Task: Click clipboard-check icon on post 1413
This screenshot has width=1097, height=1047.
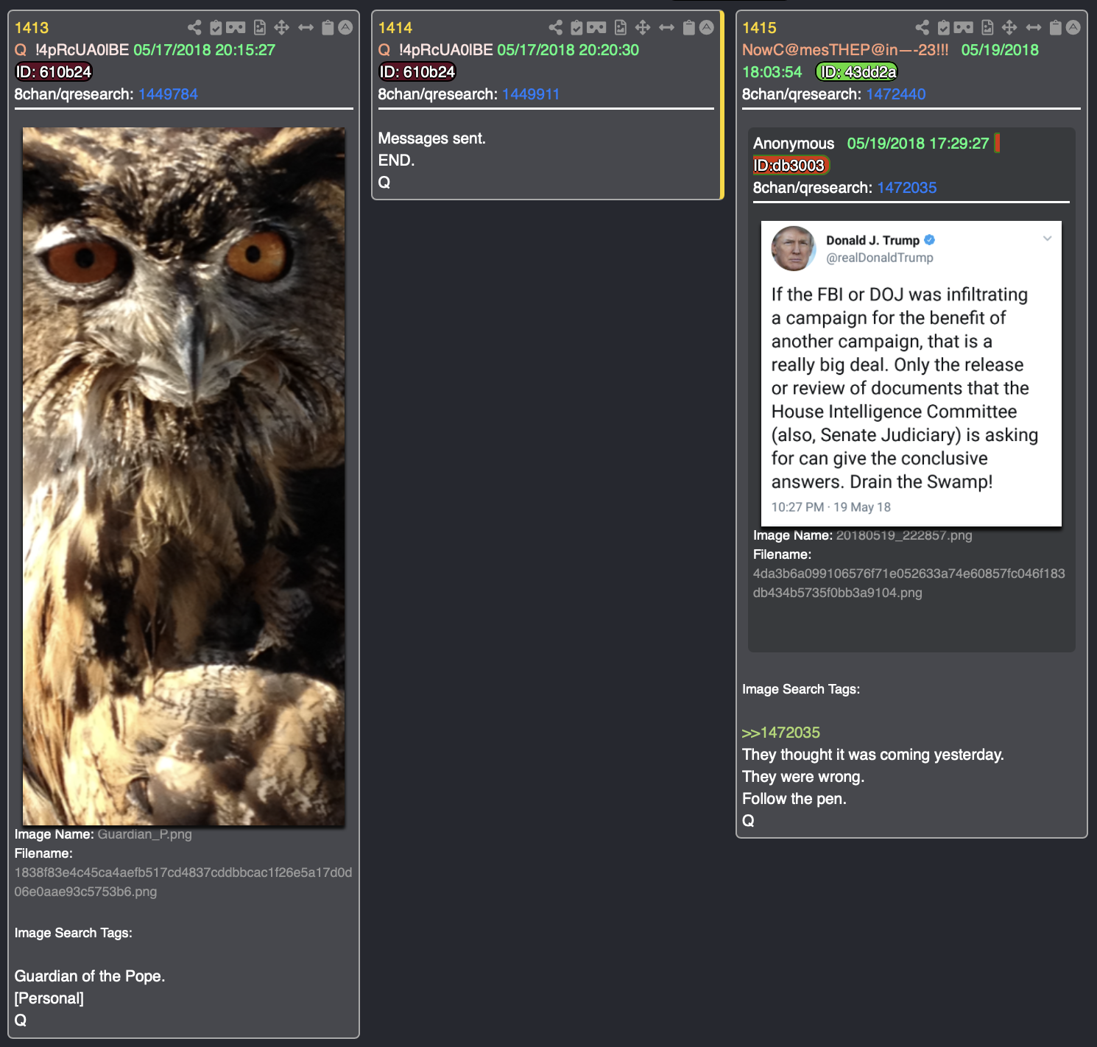Action: tap(216, 28)
